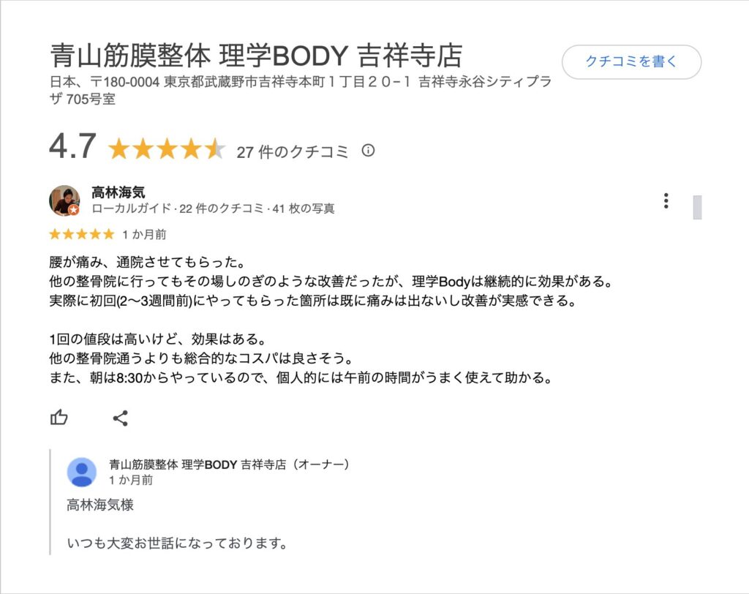The image size is (749, 594).
Task: Click the reviewer name 高林海気
Action: (118, 192)
